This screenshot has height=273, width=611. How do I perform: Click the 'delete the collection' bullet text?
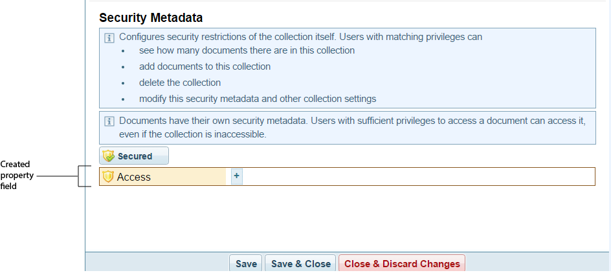(x=180, y=83)
